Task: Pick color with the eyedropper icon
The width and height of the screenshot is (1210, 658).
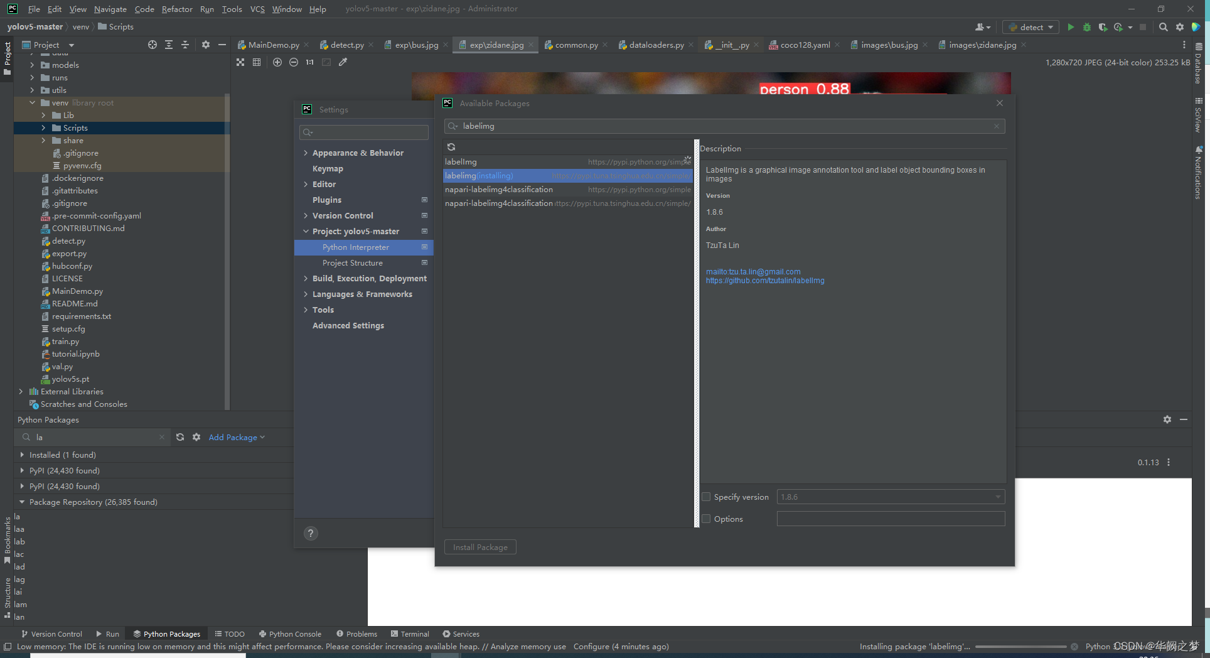Action: pos(343,62)
